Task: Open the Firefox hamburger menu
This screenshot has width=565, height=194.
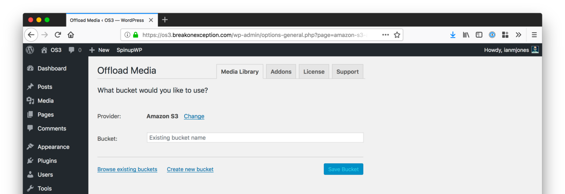Action: point(534,35)
